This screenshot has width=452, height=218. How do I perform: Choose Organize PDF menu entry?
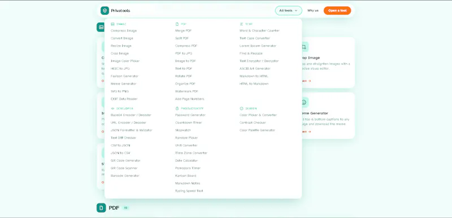pyautogui.click(x=185, y=84)
